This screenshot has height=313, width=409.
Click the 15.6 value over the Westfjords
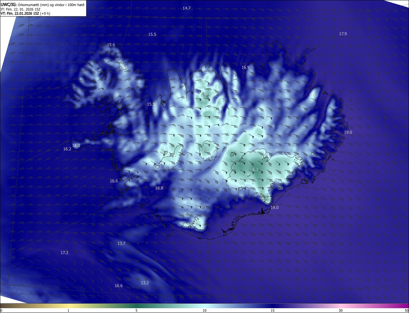pyautogui.click(x=111, y=45)
